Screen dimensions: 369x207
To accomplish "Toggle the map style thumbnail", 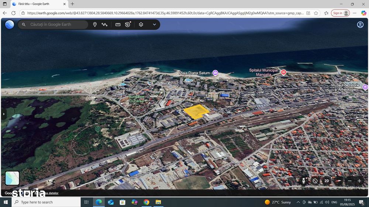I will 12,178.
